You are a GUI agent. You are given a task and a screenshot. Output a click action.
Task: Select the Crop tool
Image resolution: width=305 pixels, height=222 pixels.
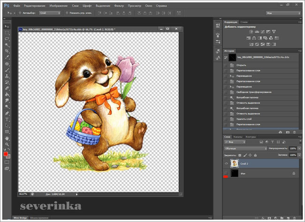click(7, 51)
